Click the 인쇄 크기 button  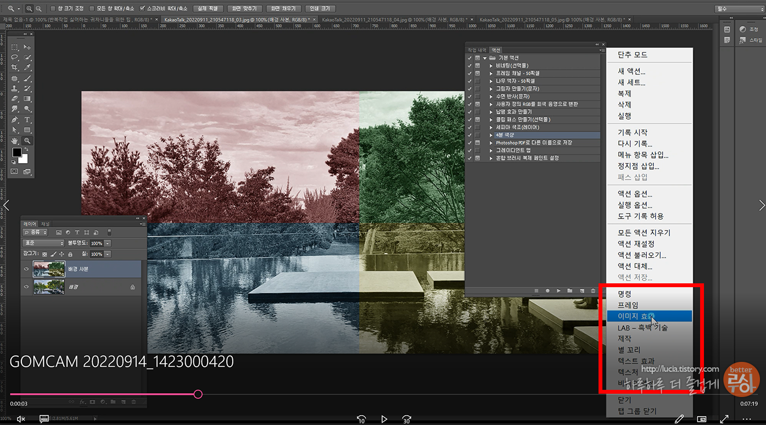(x=320, y=9)
